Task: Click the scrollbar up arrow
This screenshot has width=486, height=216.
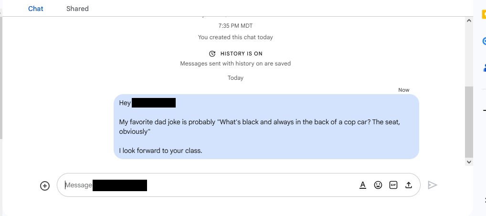Action: click(x=469, y=21)
